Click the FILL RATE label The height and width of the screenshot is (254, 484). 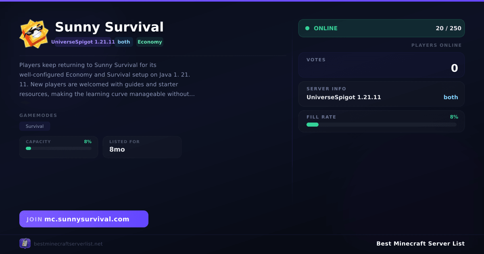pyautogui.click(x=321, y=117)
